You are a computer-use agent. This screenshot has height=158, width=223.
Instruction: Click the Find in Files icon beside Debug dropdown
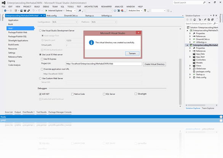pos(80,11)
